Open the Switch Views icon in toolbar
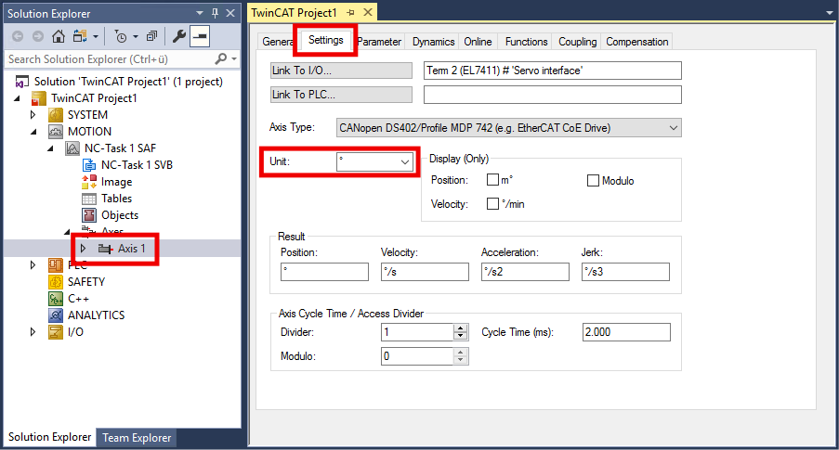The width and height of the screenshot is (839, 450). point(80,36)
